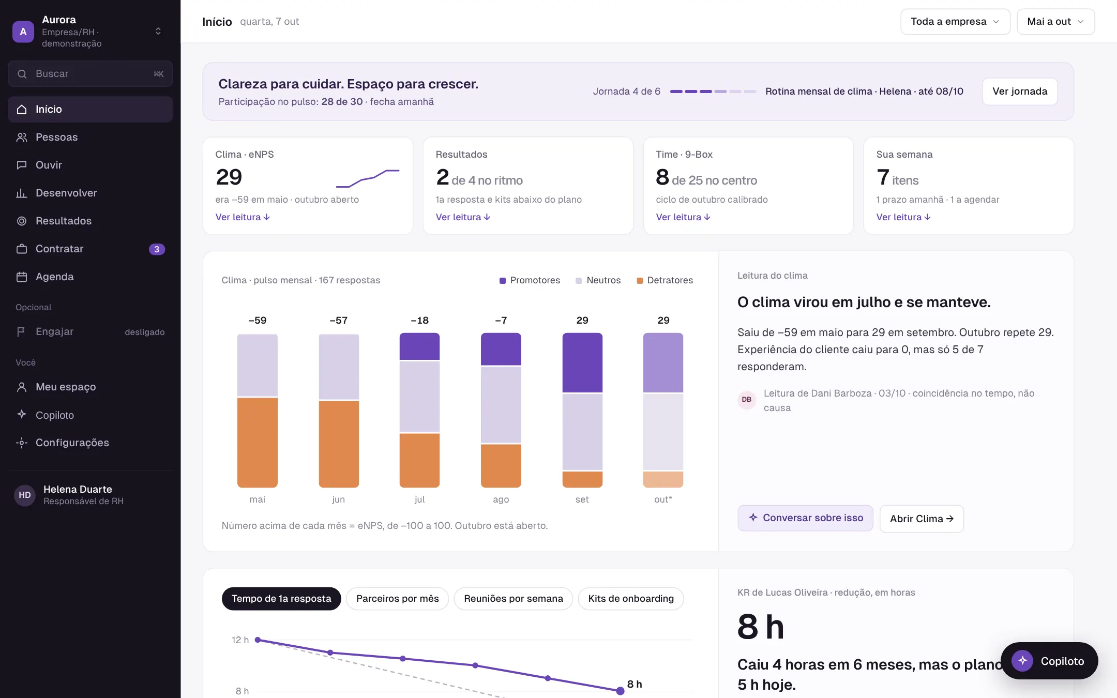Click the Buscar search field

click(90, 74)
